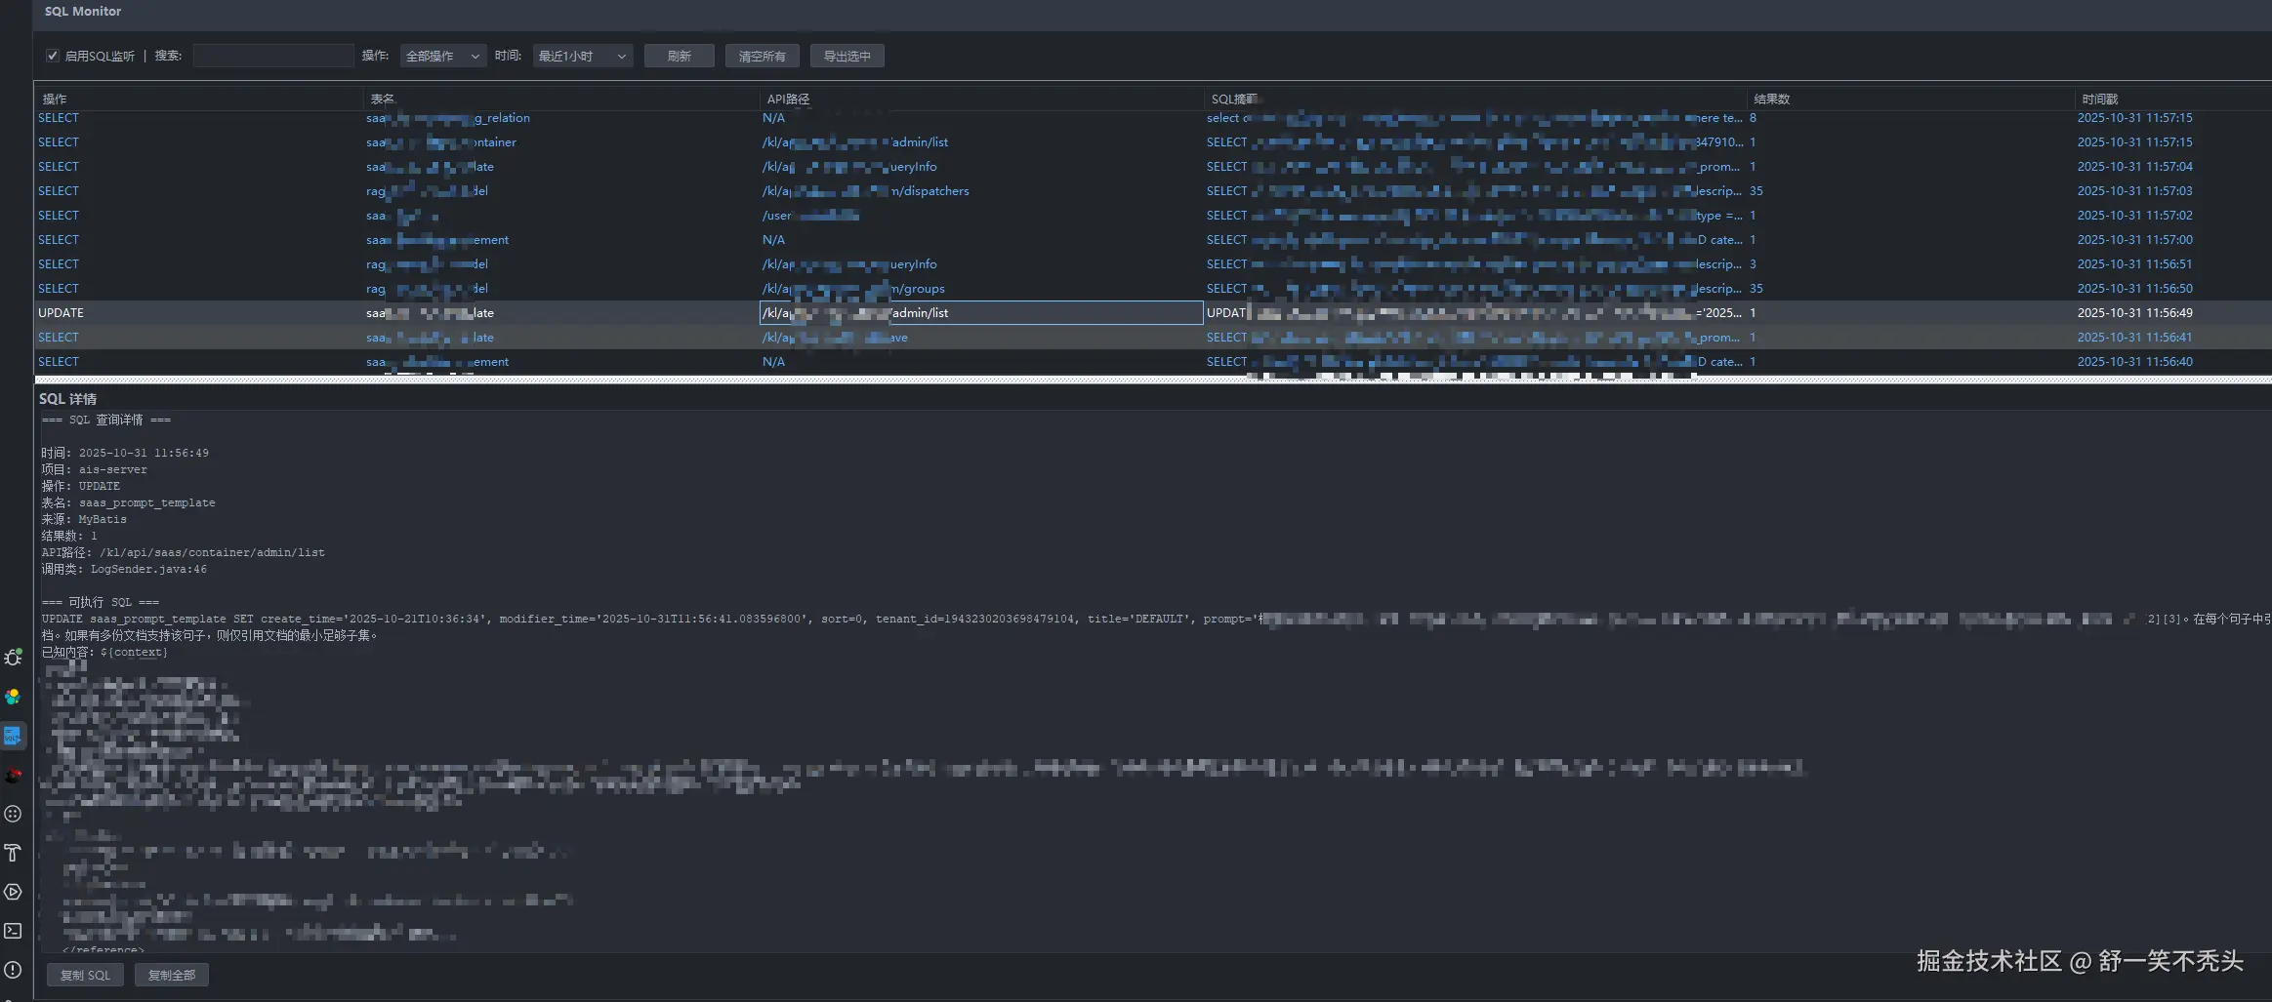
Task: Select the row timestamped 2025-10-31 11:57:02
Action: (x=1152, y=216)
